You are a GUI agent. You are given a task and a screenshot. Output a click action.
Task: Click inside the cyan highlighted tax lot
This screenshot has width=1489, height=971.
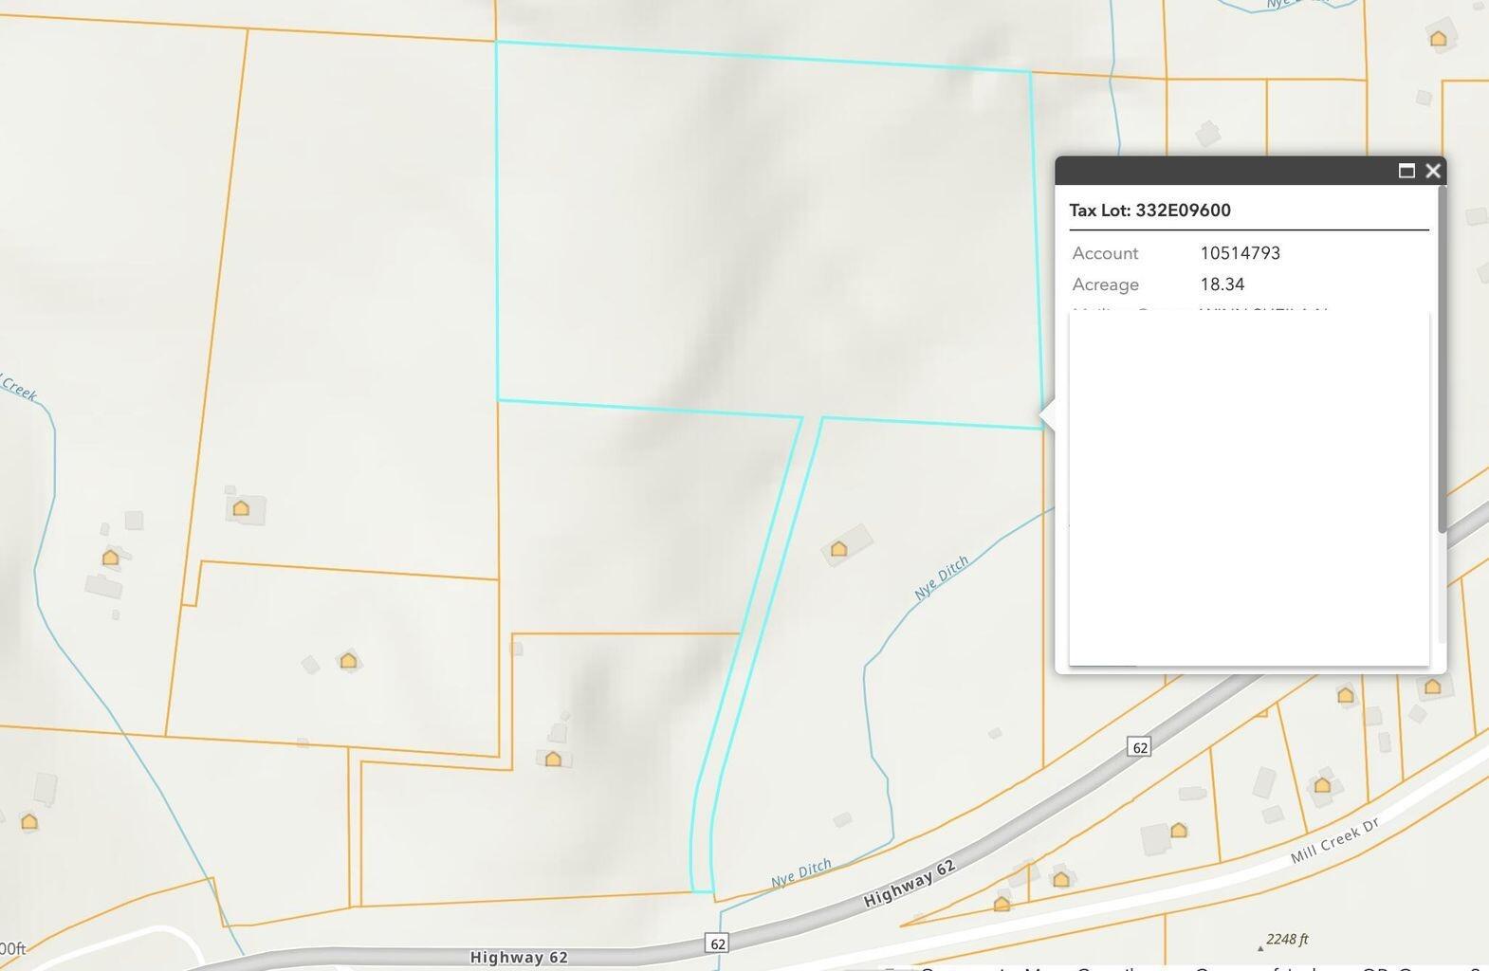tap(759, 237)
